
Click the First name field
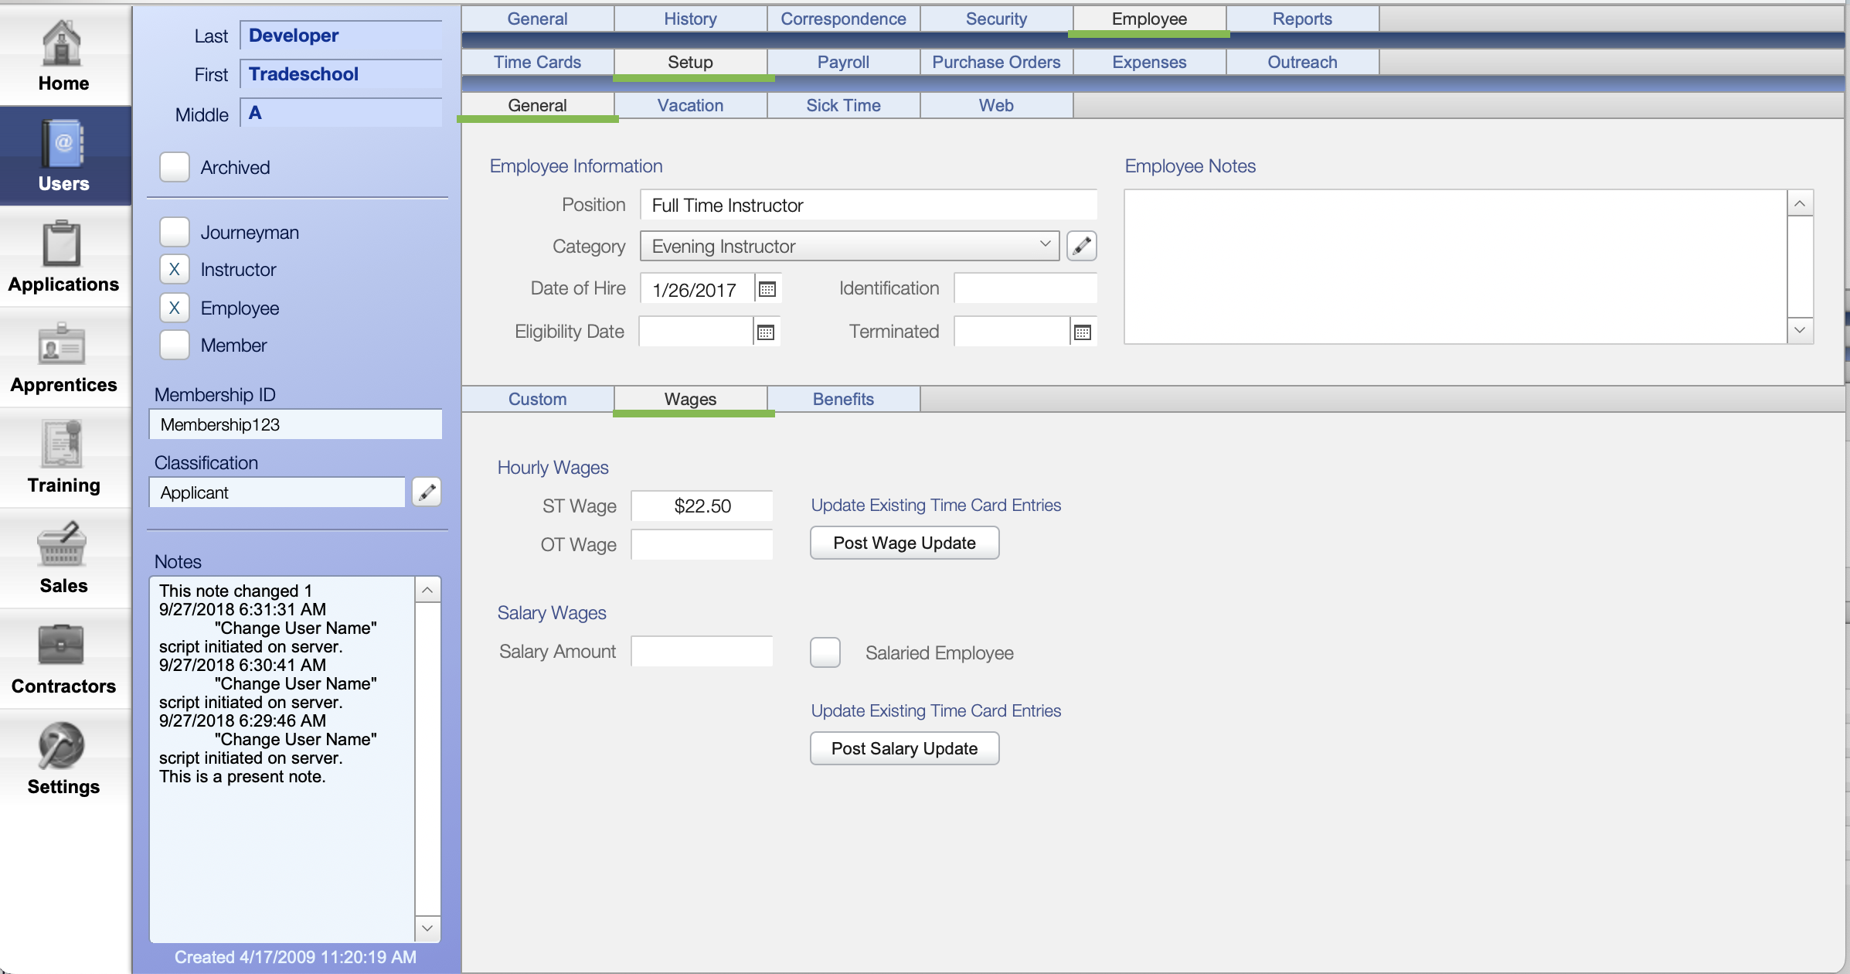(341, 74)
